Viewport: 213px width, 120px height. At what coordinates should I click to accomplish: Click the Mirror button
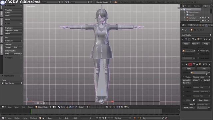13,19
